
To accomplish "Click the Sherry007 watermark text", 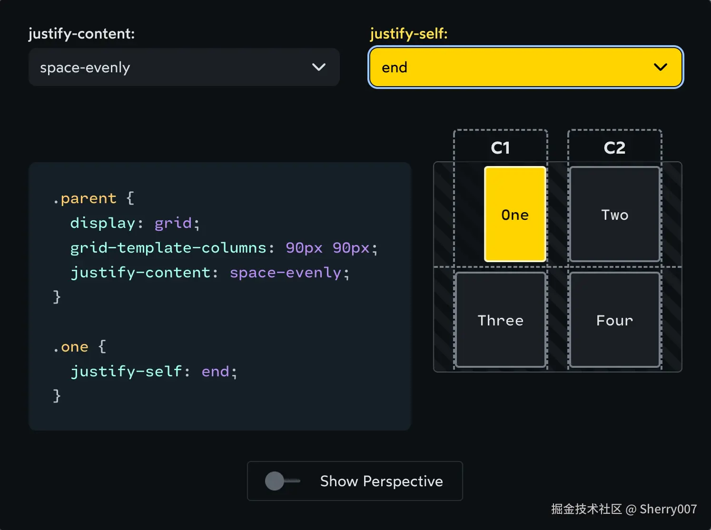I will tap(668, 509).
